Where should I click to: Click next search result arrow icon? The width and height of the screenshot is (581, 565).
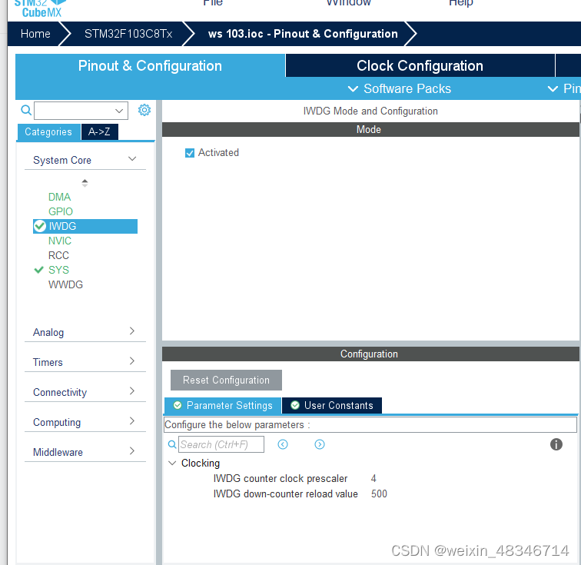pyautogui.click(x=320, y=444)
